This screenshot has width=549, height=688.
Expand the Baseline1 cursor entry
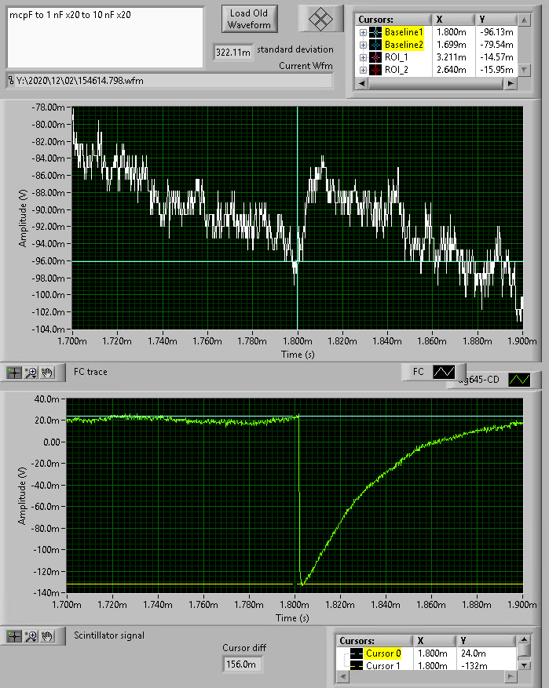click(362, 33)
